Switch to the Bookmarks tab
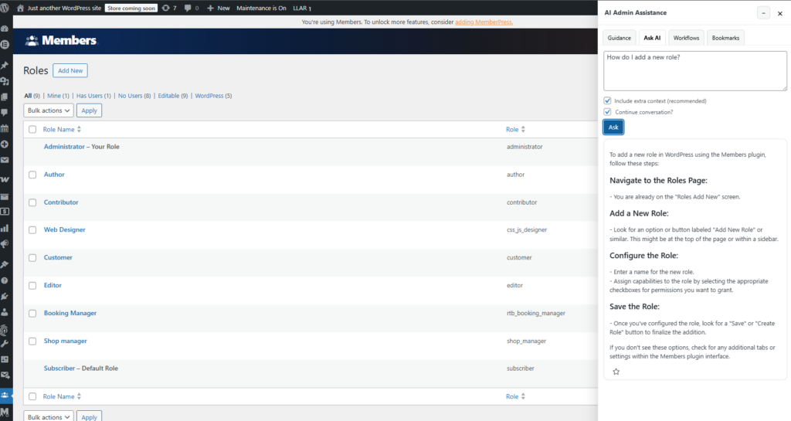Viewport: 791px width, 421px height. click(x=725, y=38)
